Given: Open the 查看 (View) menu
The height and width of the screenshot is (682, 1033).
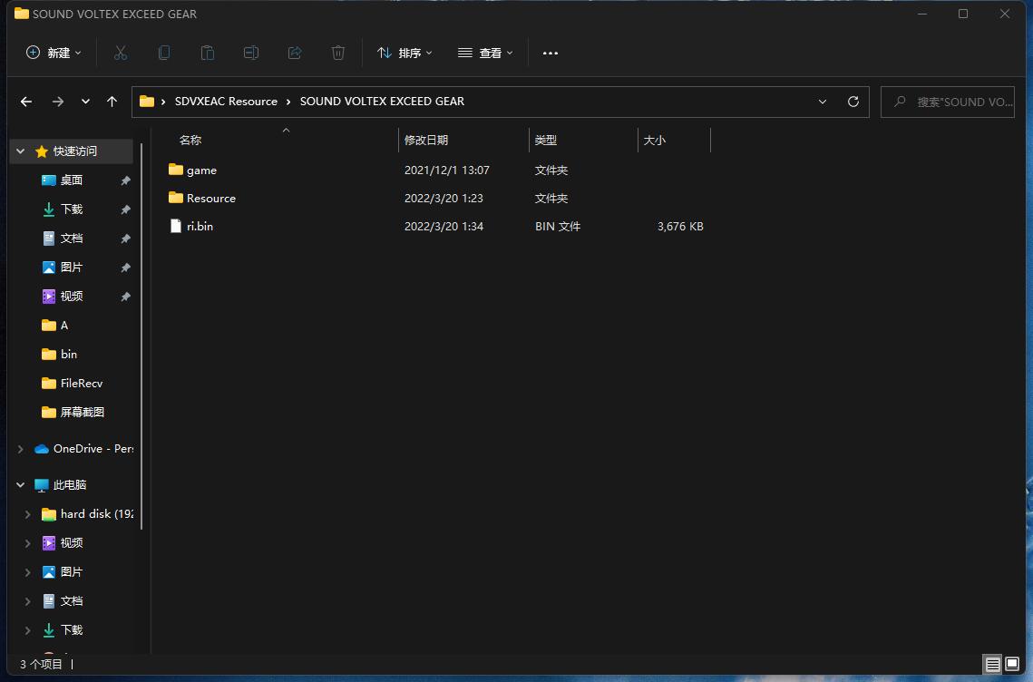Looking at the screenshot, I should pyautogui.click(x=485, y=53).
